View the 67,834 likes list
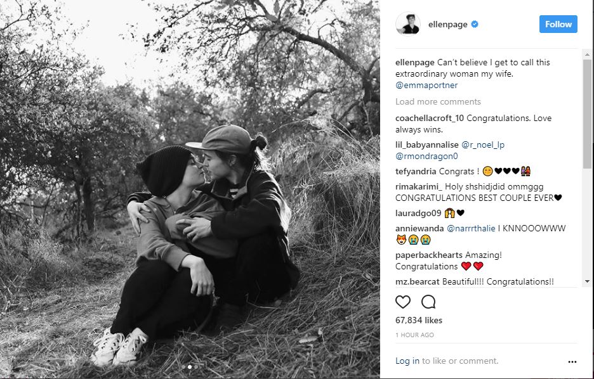This screenshot has width=594, height=379. (419, 320)
